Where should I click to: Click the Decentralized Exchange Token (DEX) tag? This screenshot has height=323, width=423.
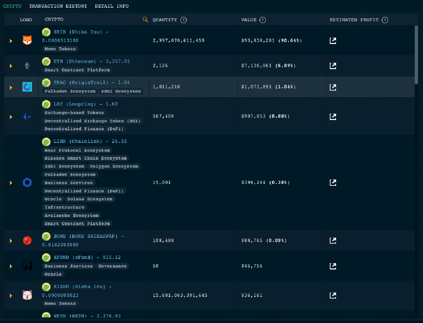point(93,121)
